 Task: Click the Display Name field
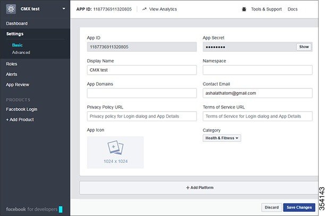click(142, 70)
